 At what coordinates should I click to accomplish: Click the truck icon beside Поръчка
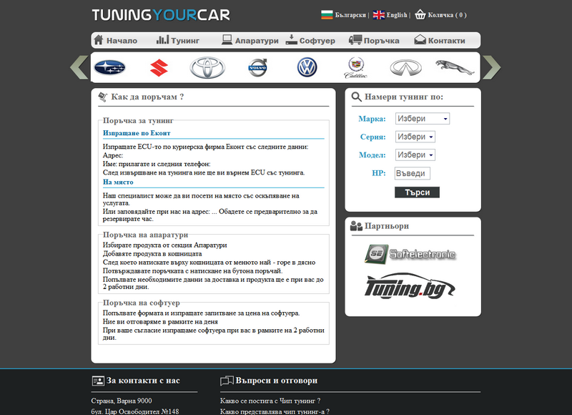tap(355, 40)
